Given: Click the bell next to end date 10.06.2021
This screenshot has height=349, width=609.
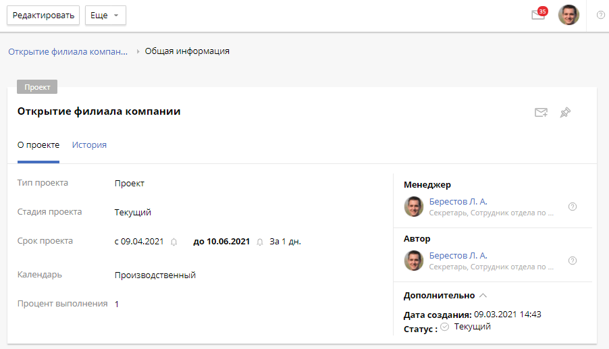Looking at the screenshot, I should coord(260,242).
